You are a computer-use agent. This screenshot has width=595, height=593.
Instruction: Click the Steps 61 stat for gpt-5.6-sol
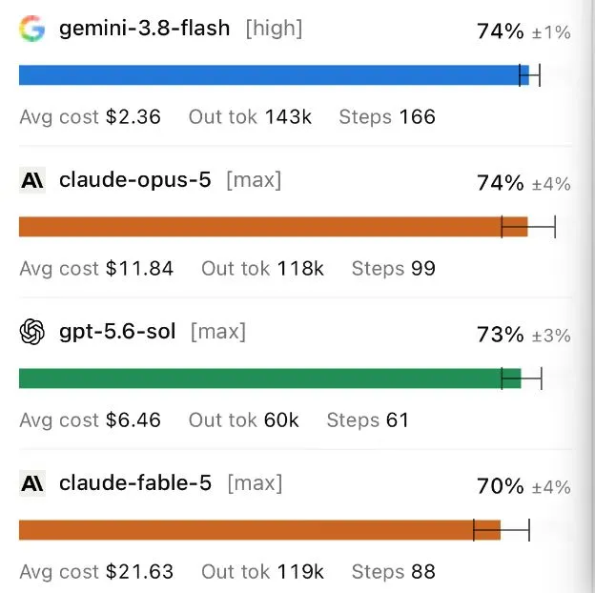click(368, 420)
